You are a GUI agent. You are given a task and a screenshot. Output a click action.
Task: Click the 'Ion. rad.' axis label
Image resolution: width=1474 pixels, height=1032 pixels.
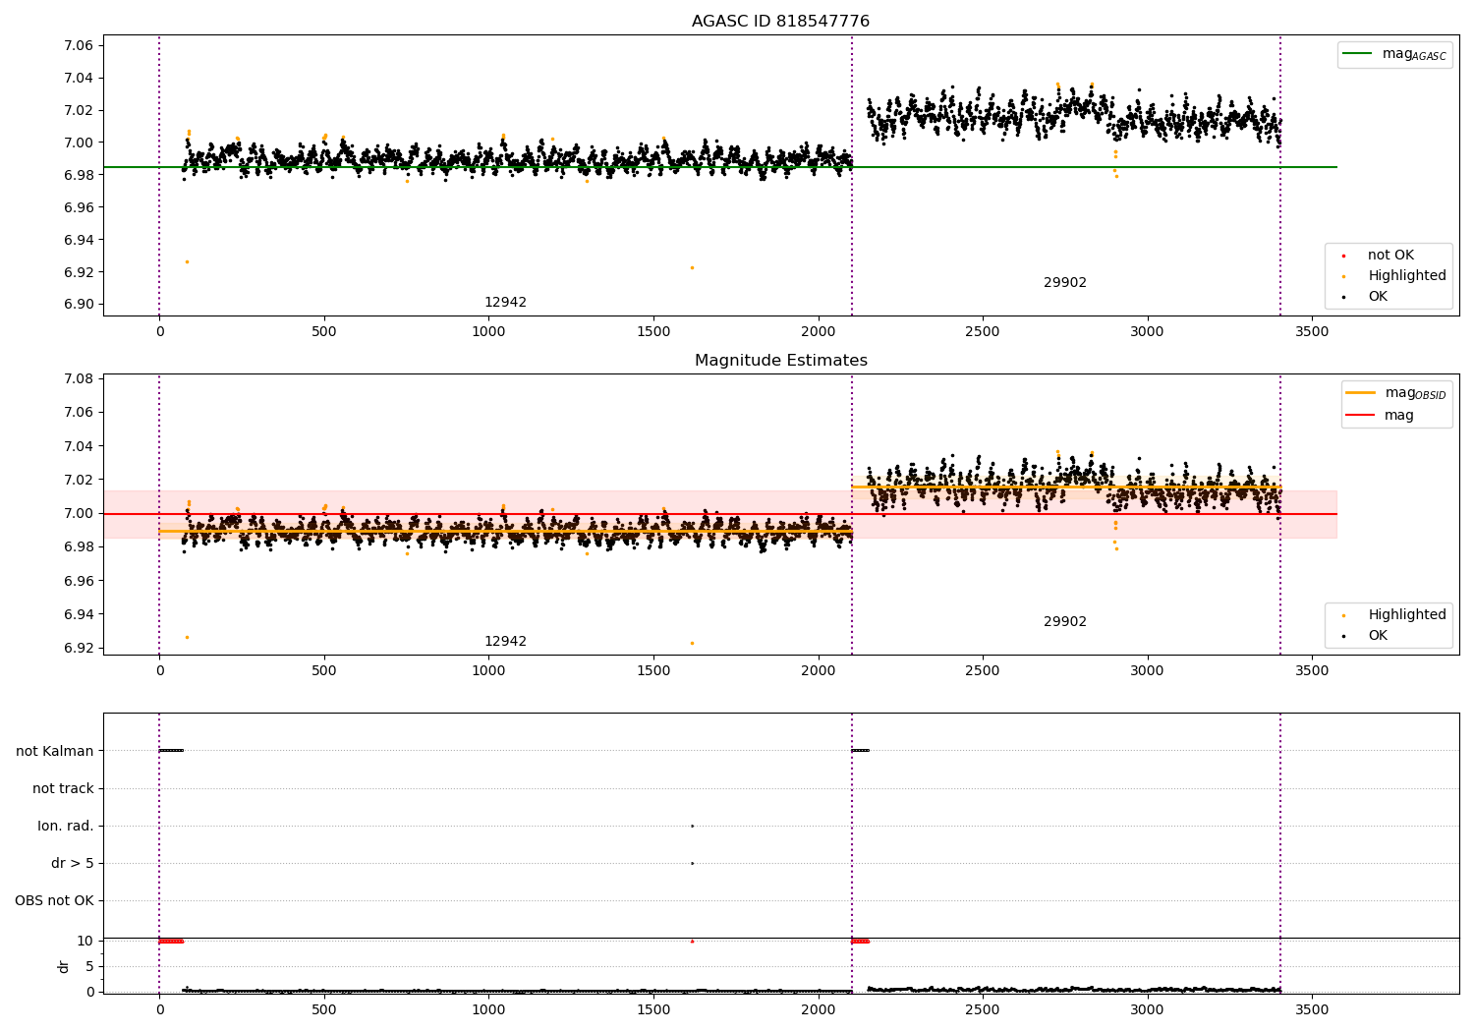[66, 827]
